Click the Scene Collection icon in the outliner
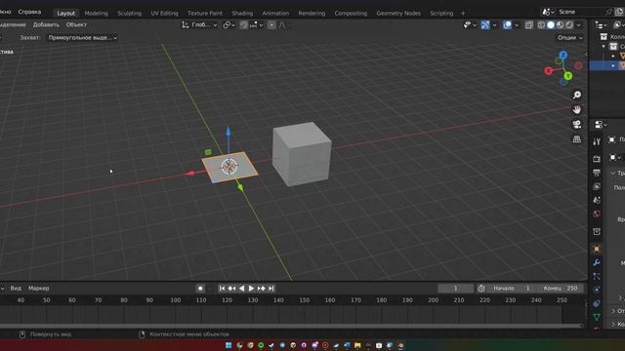This screenshot has height=351, width=625. 604,37
